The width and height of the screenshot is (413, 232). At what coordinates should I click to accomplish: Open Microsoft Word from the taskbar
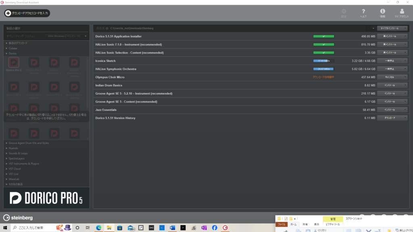(x=172, y=228)
